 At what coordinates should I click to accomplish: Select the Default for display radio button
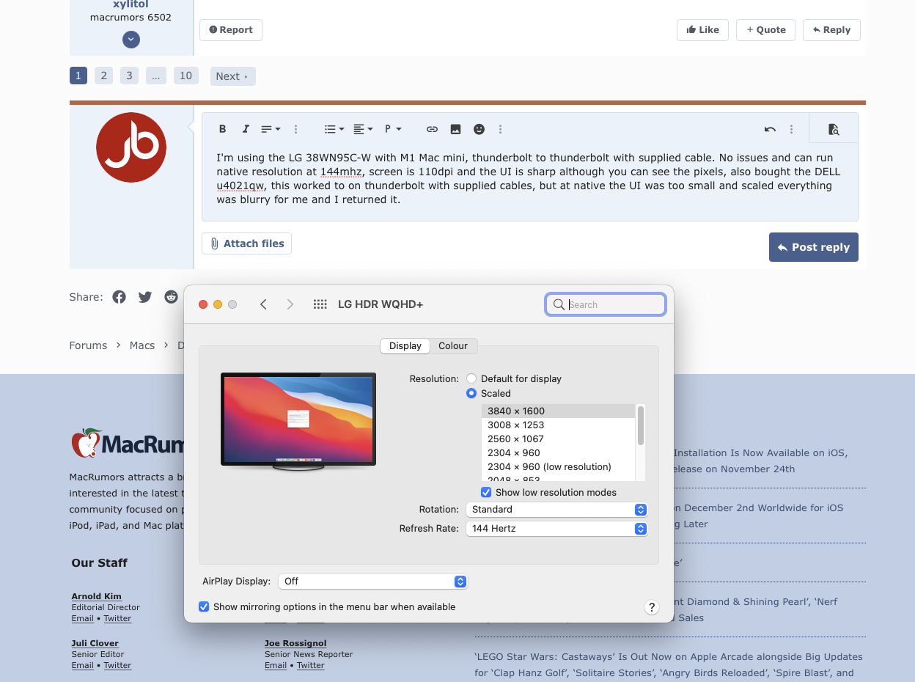coord(471,379)
